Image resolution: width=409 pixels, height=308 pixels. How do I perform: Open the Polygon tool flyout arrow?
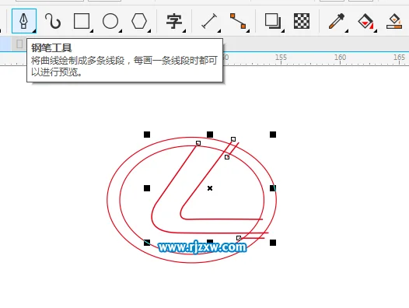tap(149, 31)
